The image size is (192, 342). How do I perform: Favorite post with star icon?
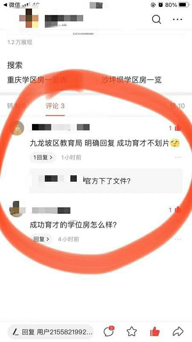131,332
